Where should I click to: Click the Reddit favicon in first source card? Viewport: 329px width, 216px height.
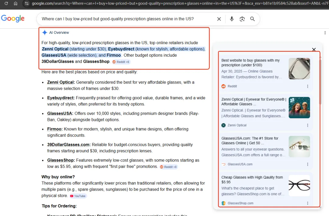pos(224,86)
